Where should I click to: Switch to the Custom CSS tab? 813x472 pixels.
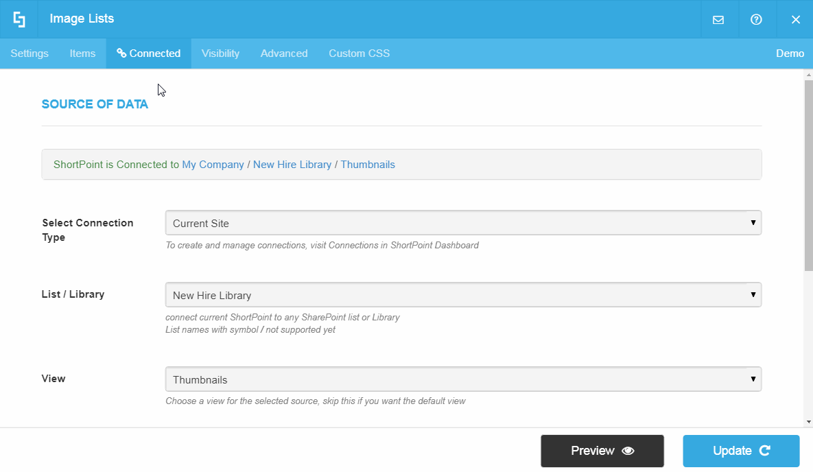click(359, 53)
